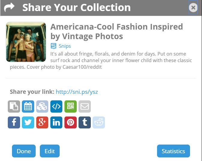202x161 pixels.
Task: Open the calendar schedule icon
Action: pyautogui.click(x=28, y=106)
